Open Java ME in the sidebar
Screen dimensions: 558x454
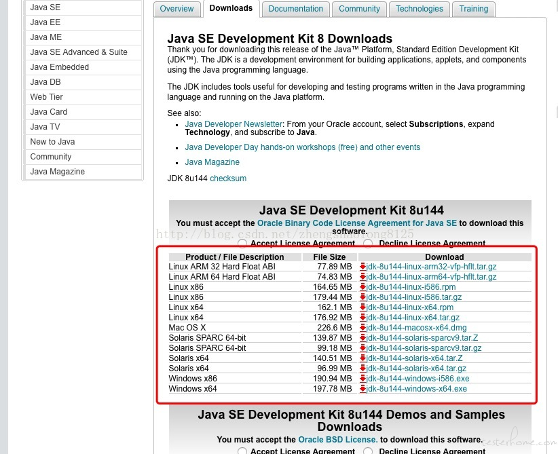point(83,37)
